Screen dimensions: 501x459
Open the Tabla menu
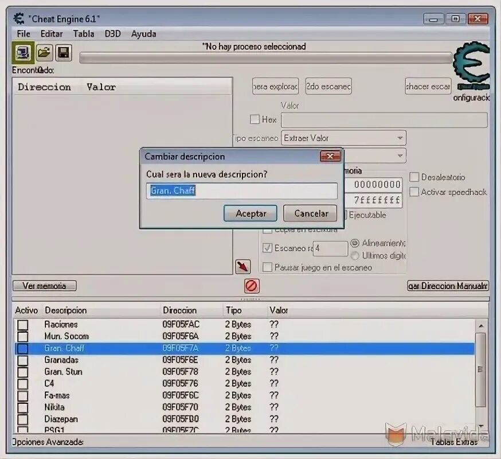pyautogui.click(x=84, y=34)
